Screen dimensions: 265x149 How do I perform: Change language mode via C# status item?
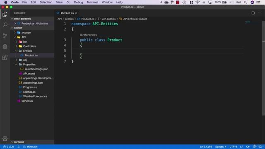248,147
